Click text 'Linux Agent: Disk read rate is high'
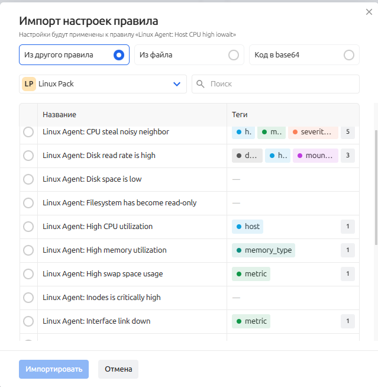 click(99, 156)
